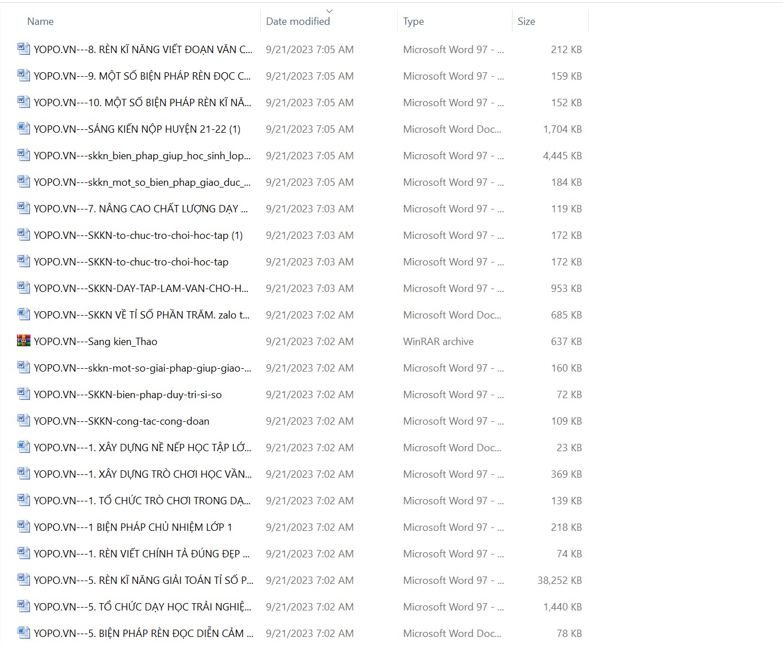Select file name 'YOPO.VN---Sang kien_Thao'
783x659 pixels.
[x=95, y=342]
